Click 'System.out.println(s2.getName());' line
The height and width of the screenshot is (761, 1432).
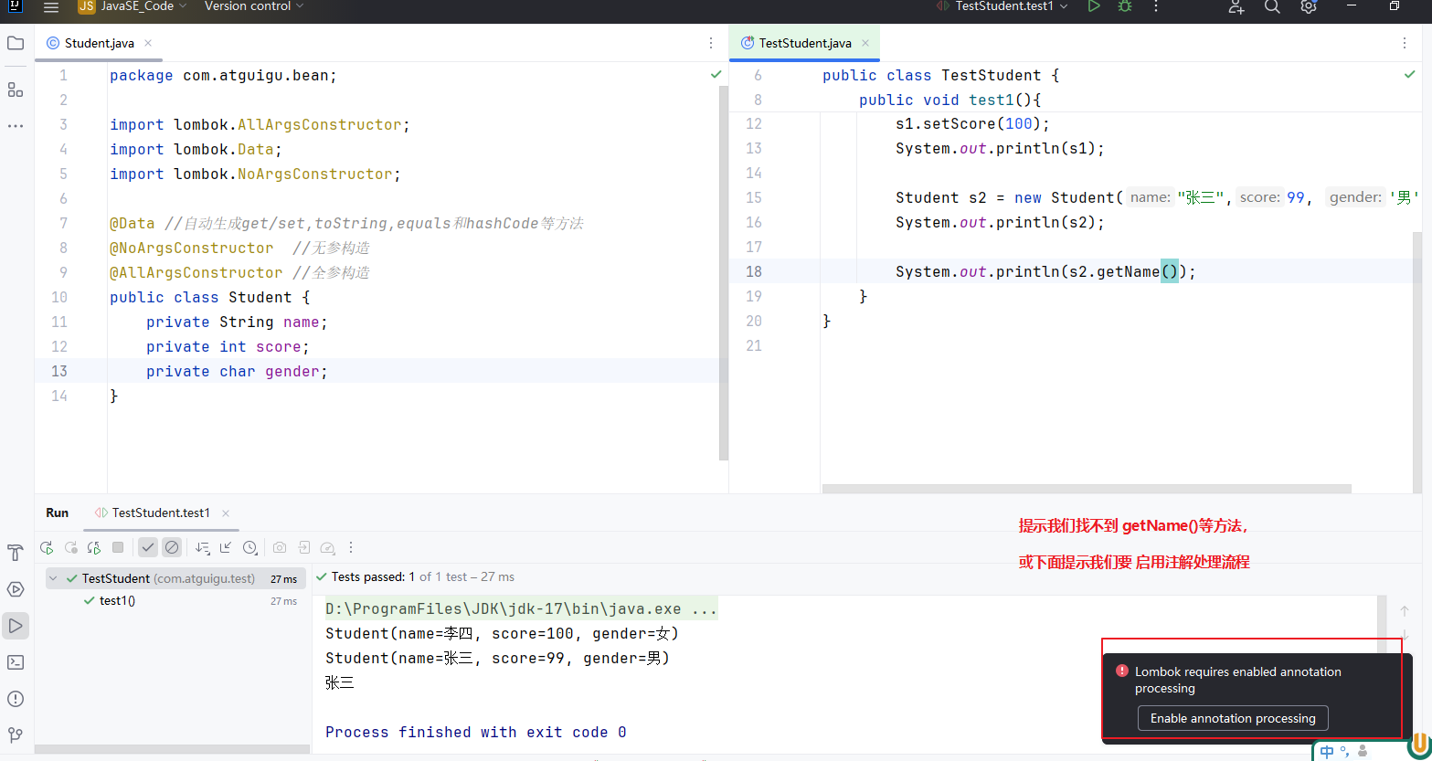click(1045, 271)
